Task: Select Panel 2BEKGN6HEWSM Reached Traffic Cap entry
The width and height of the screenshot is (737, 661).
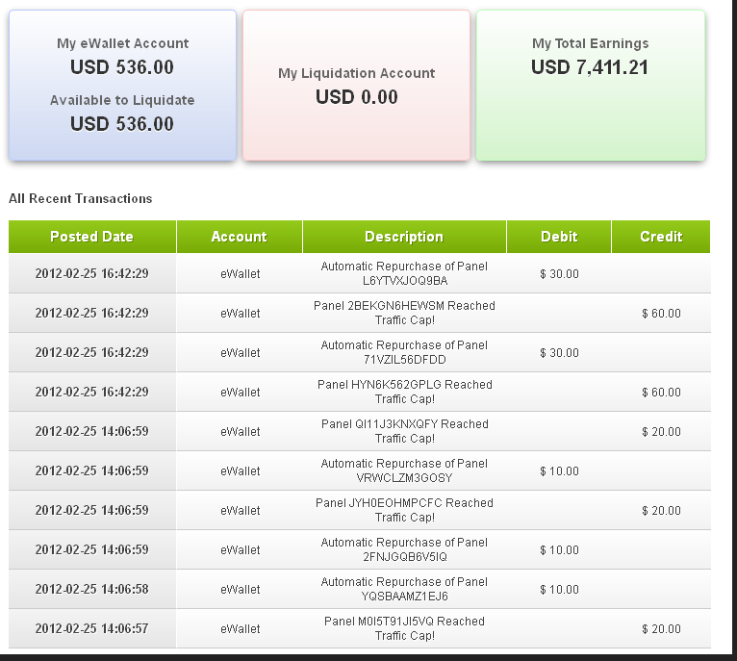Action: pos(404,313)
